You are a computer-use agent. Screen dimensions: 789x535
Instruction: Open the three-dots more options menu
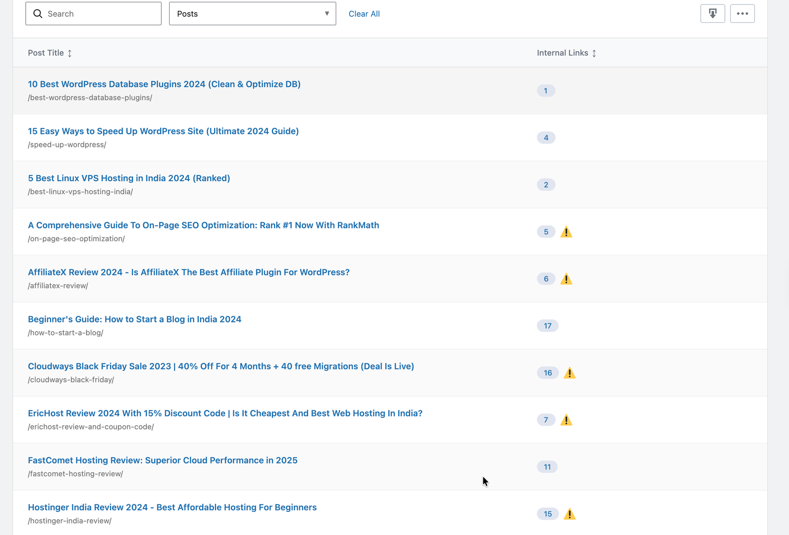pos(742,14)
